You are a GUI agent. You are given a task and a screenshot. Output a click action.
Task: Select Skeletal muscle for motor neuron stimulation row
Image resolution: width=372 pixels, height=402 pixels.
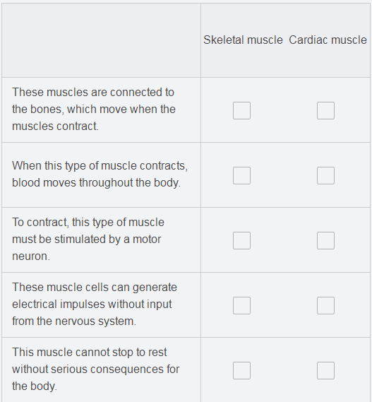[x=241, y=240]
